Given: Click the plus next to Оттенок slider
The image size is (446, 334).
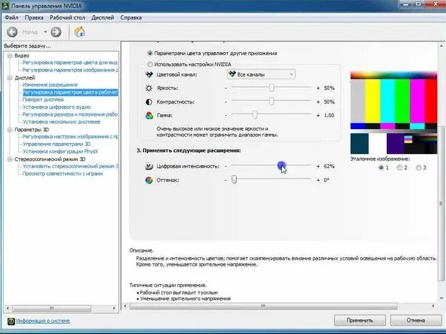Looking at the screenshot, I should point(318,180).
